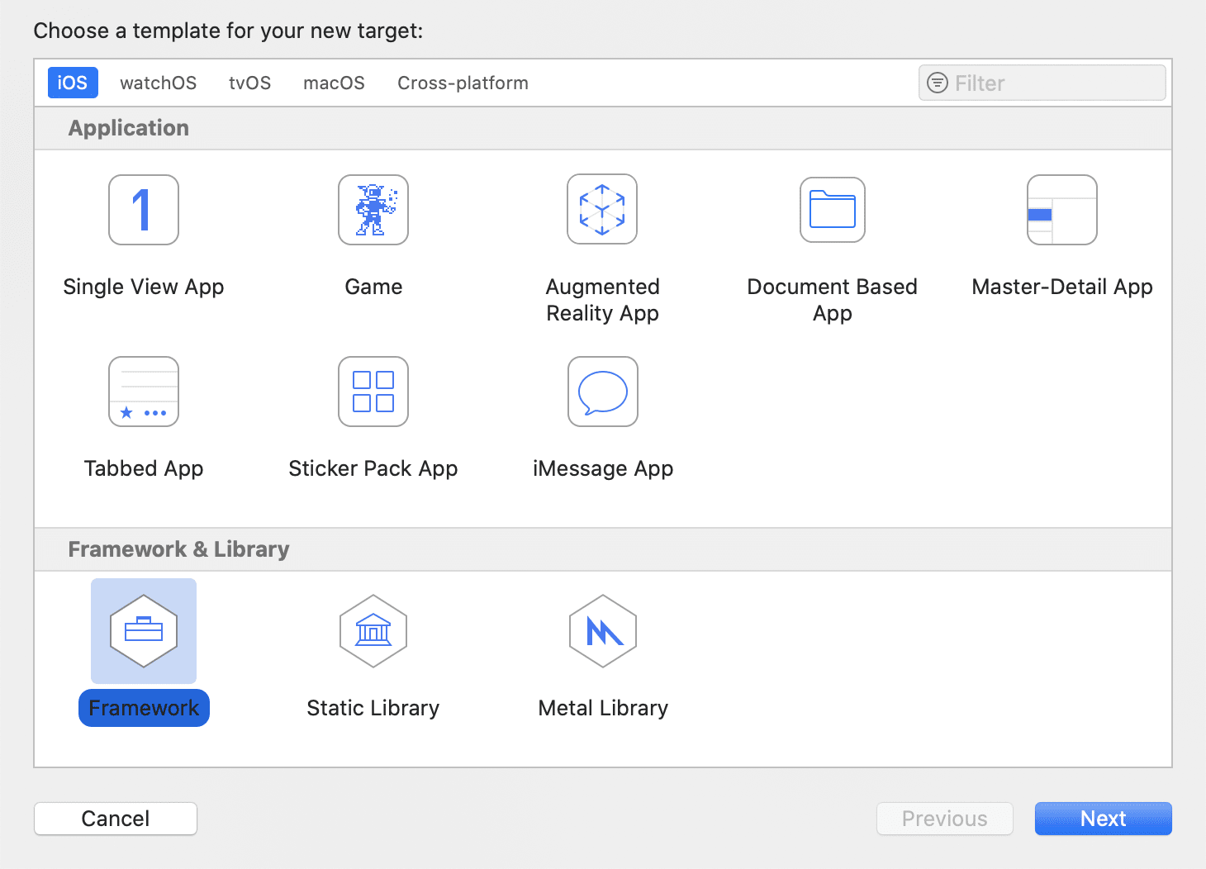Screen dimensions: 1206x869
Task: Switch to the iOS platform tab
Action: [x=73, y=83]
